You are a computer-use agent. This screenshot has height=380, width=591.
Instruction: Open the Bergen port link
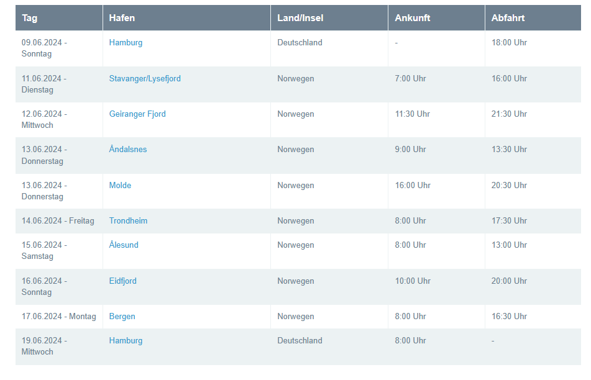(x=122, y=317)
